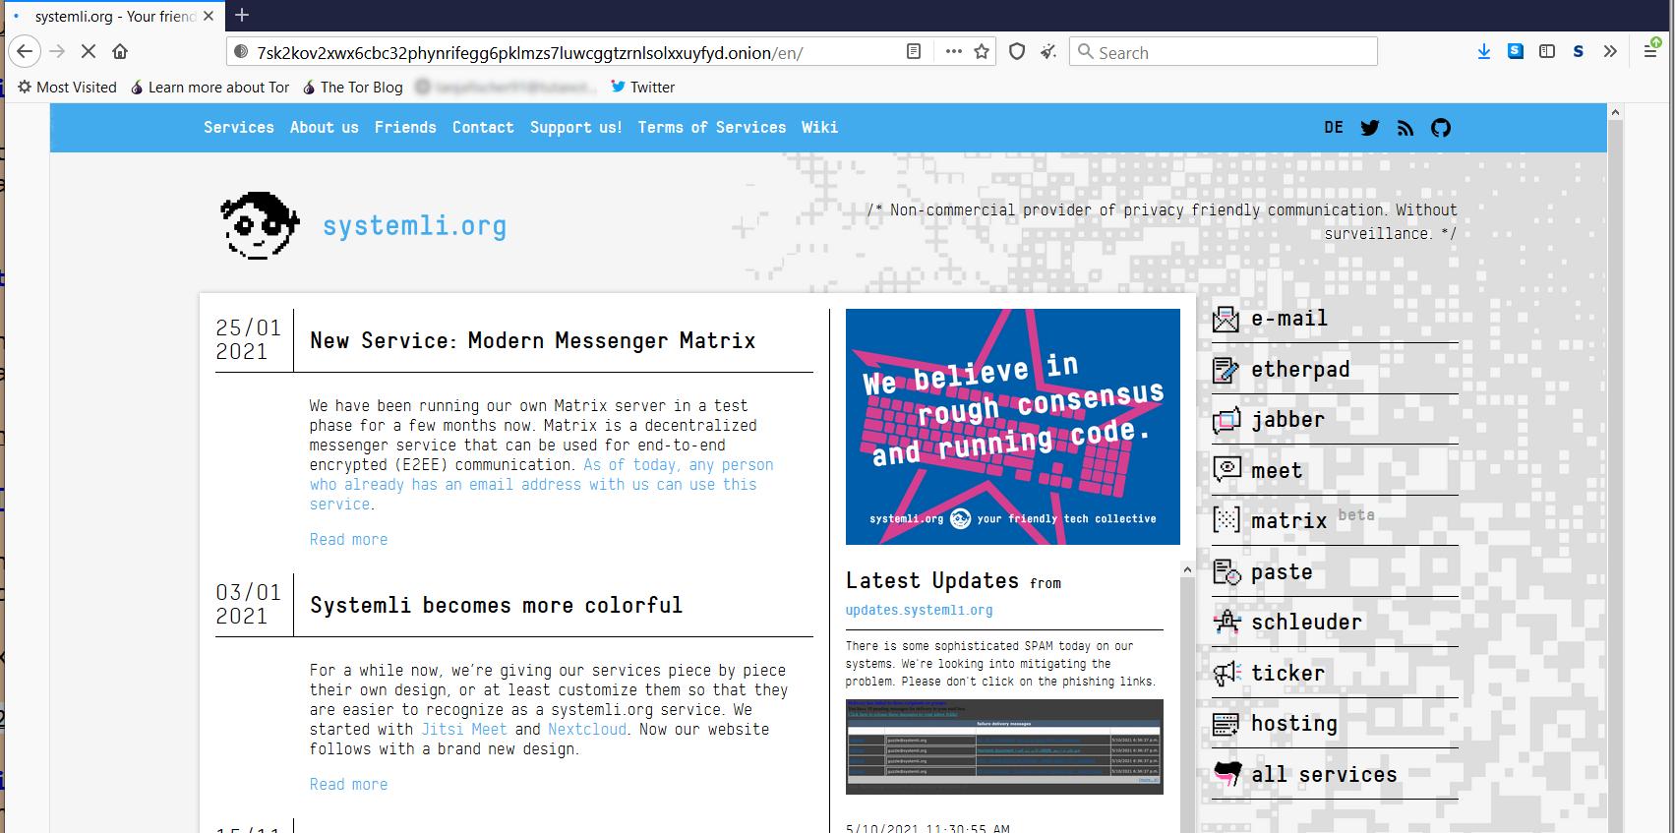Viewport: 1675px width, 833px height.
Task: Open the Wiki menu item
Action: click(819, 127)
